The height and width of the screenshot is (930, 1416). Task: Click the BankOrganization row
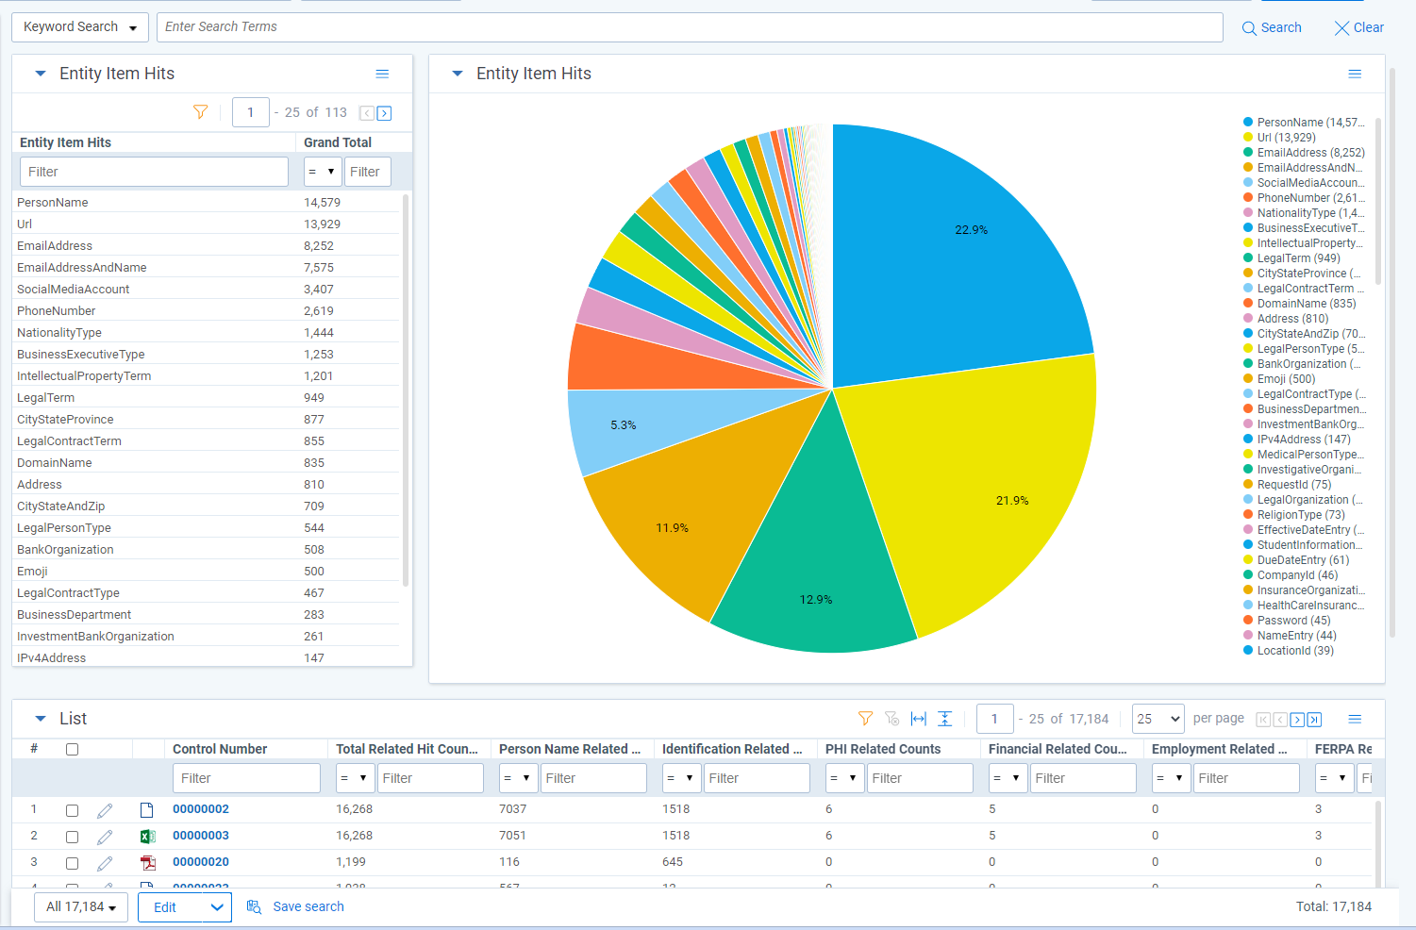tap(208, 550)
